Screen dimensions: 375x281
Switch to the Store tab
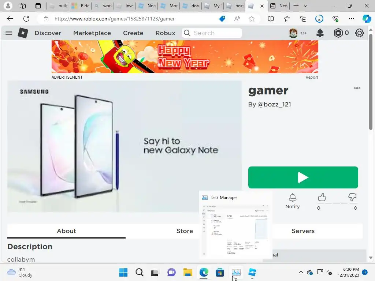pyautogui.click(x=185, y=231)
